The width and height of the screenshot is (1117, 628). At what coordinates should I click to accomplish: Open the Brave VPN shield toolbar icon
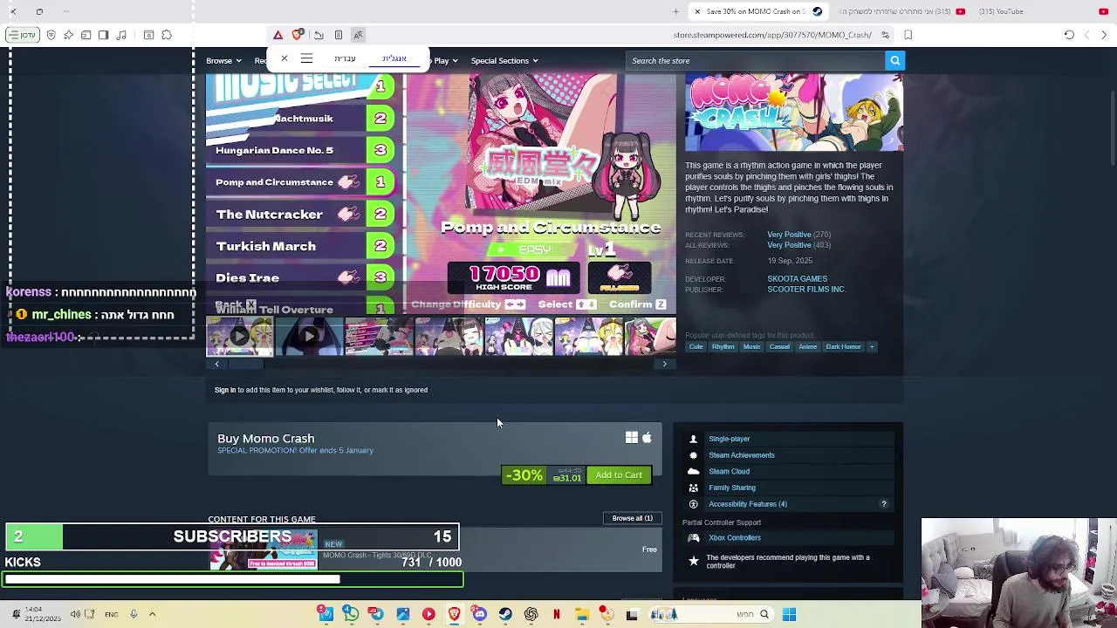[51, 35]
